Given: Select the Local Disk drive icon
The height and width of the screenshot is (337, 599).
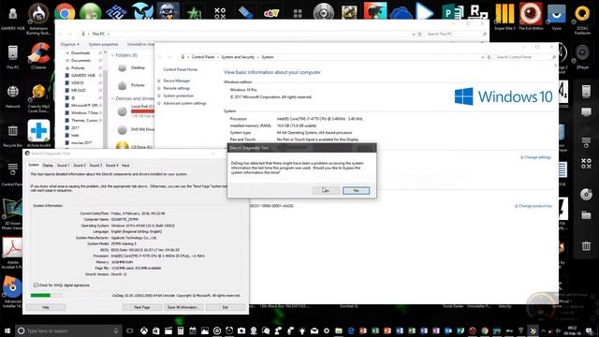Looking at the screenshot, I should click(x=123, y=111).
